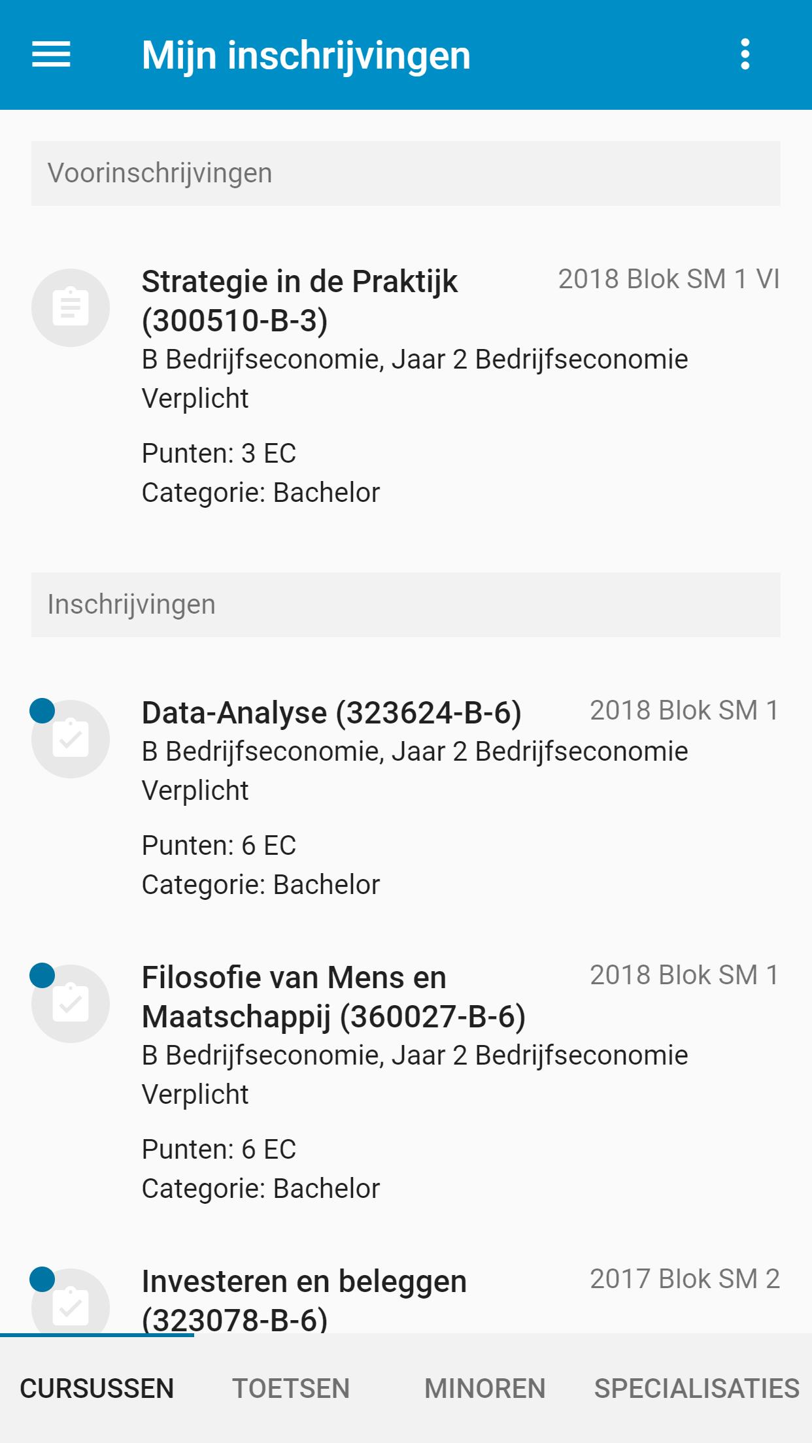Select the Cursussen tab
Image resolution: width=812 pixels, height=1443 pixels.
coord(97,1389)
